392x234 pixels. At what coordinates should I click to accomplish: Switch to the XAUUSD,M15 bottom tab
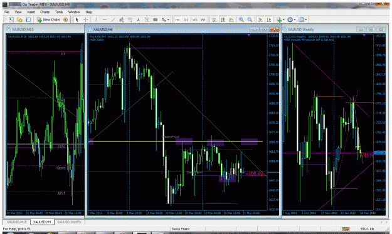[x=17, y=221]
